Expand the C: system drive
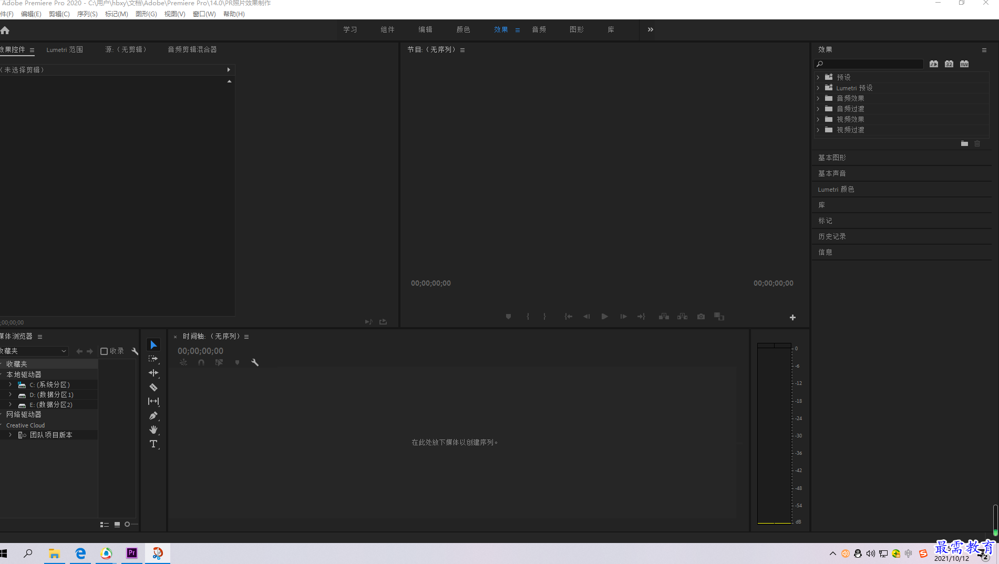The width and height of the screenshot is (999, 564). [x=10, y=384]
